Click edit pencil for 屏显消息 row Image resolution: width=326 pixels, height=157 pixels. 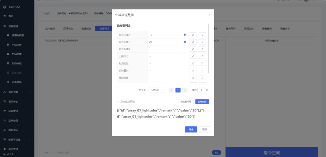(193, 78)
